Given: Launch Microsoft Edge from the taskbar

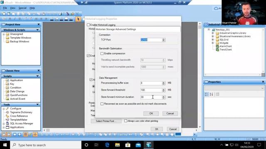Looking at the screenshot, I should click(107, 145).
